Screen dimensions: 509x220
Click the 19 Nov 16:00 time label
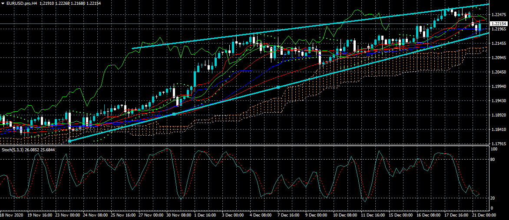coord(40,215)
